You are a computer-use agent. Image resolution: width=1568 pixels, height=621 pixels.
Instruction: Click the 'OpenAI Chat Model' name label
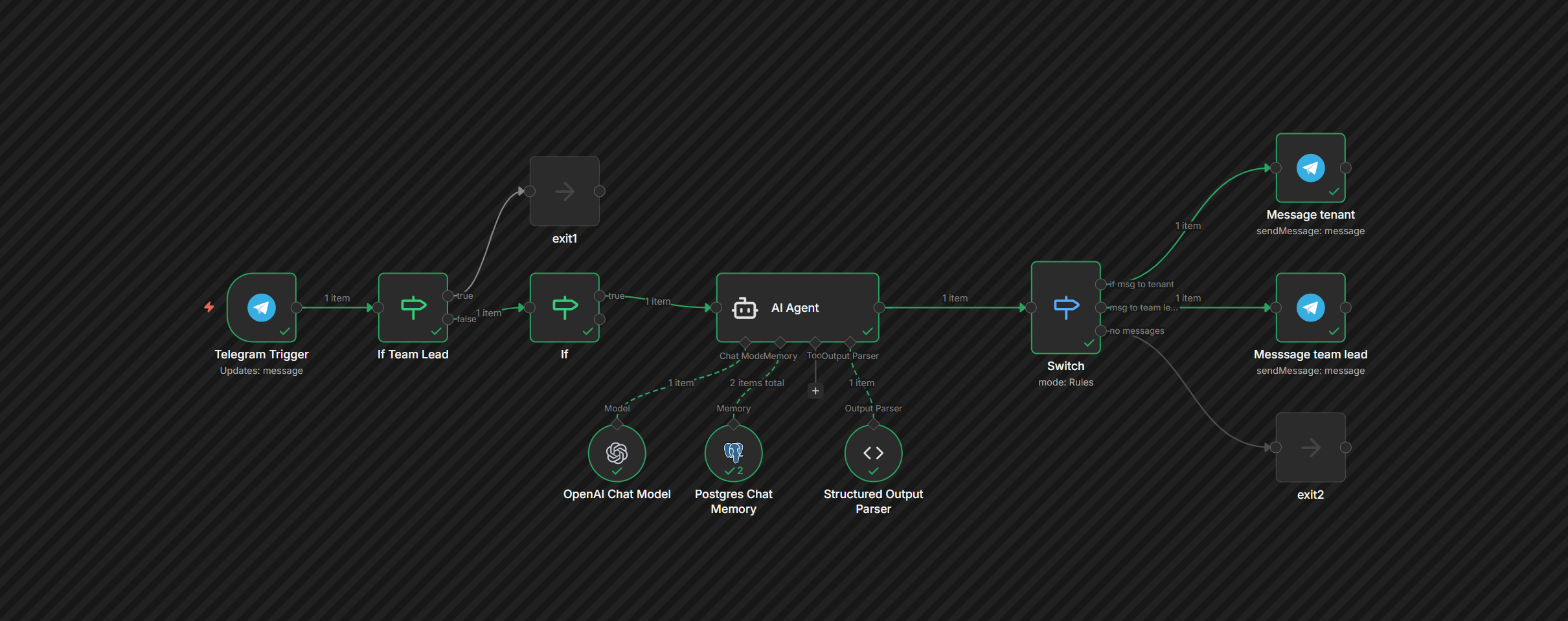point(617,494)
